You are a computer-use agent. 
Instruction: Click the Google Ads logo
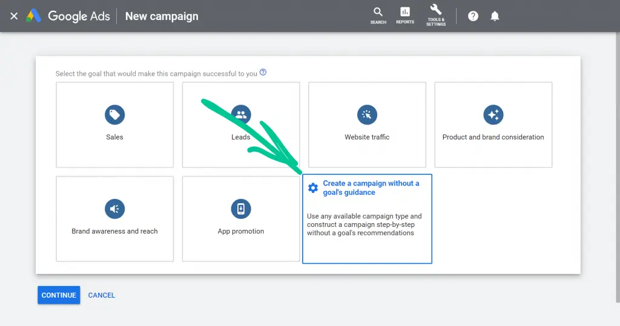pos(68,16)
